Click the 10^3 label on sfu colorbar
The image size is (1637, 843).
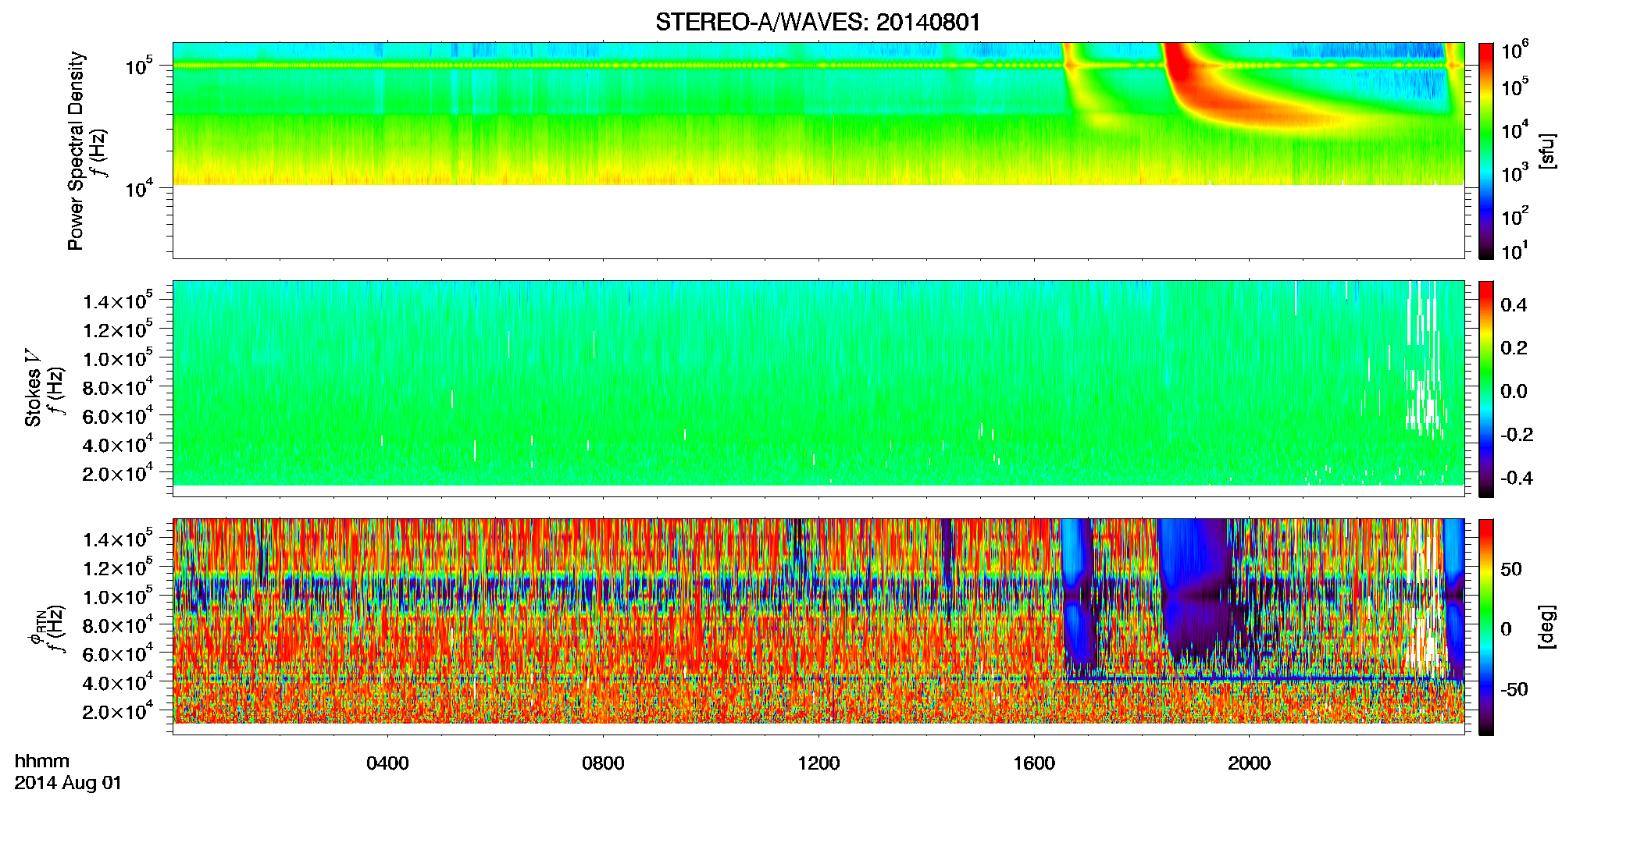[x=1515, y=173]
